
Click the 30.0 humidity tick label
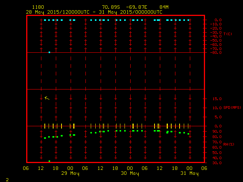pyautogui.click(x=217, y=163)
